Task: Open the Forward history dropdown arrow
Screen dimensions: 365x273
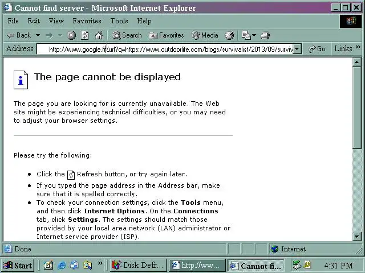Action: point(60,35)
